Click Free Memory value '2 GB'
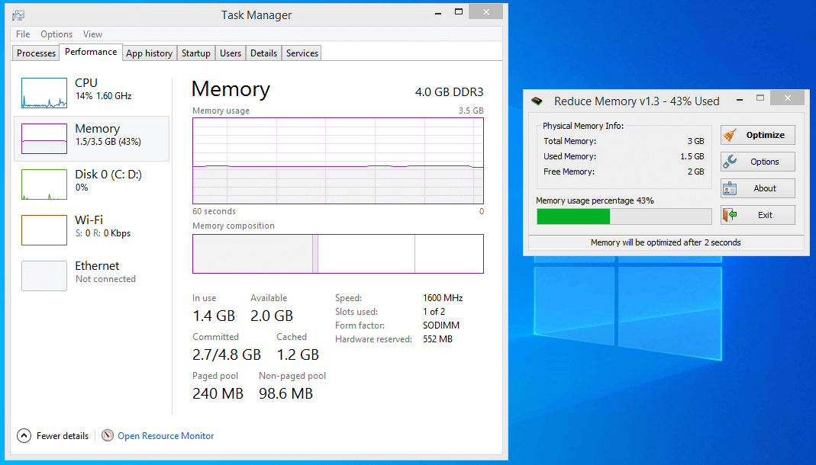This screenshot has height=465, width=816. pyautogui.click(x=696, y=172)
